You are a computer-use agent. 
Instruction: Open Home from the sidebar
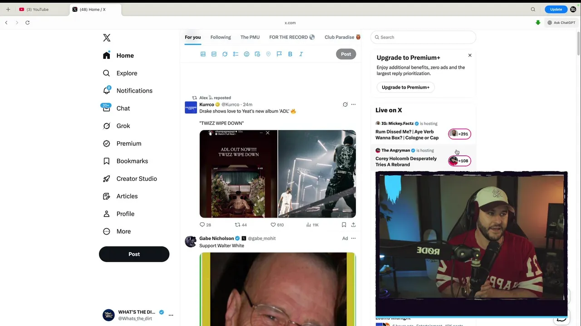pyautogui.click(x=118, y=56)
